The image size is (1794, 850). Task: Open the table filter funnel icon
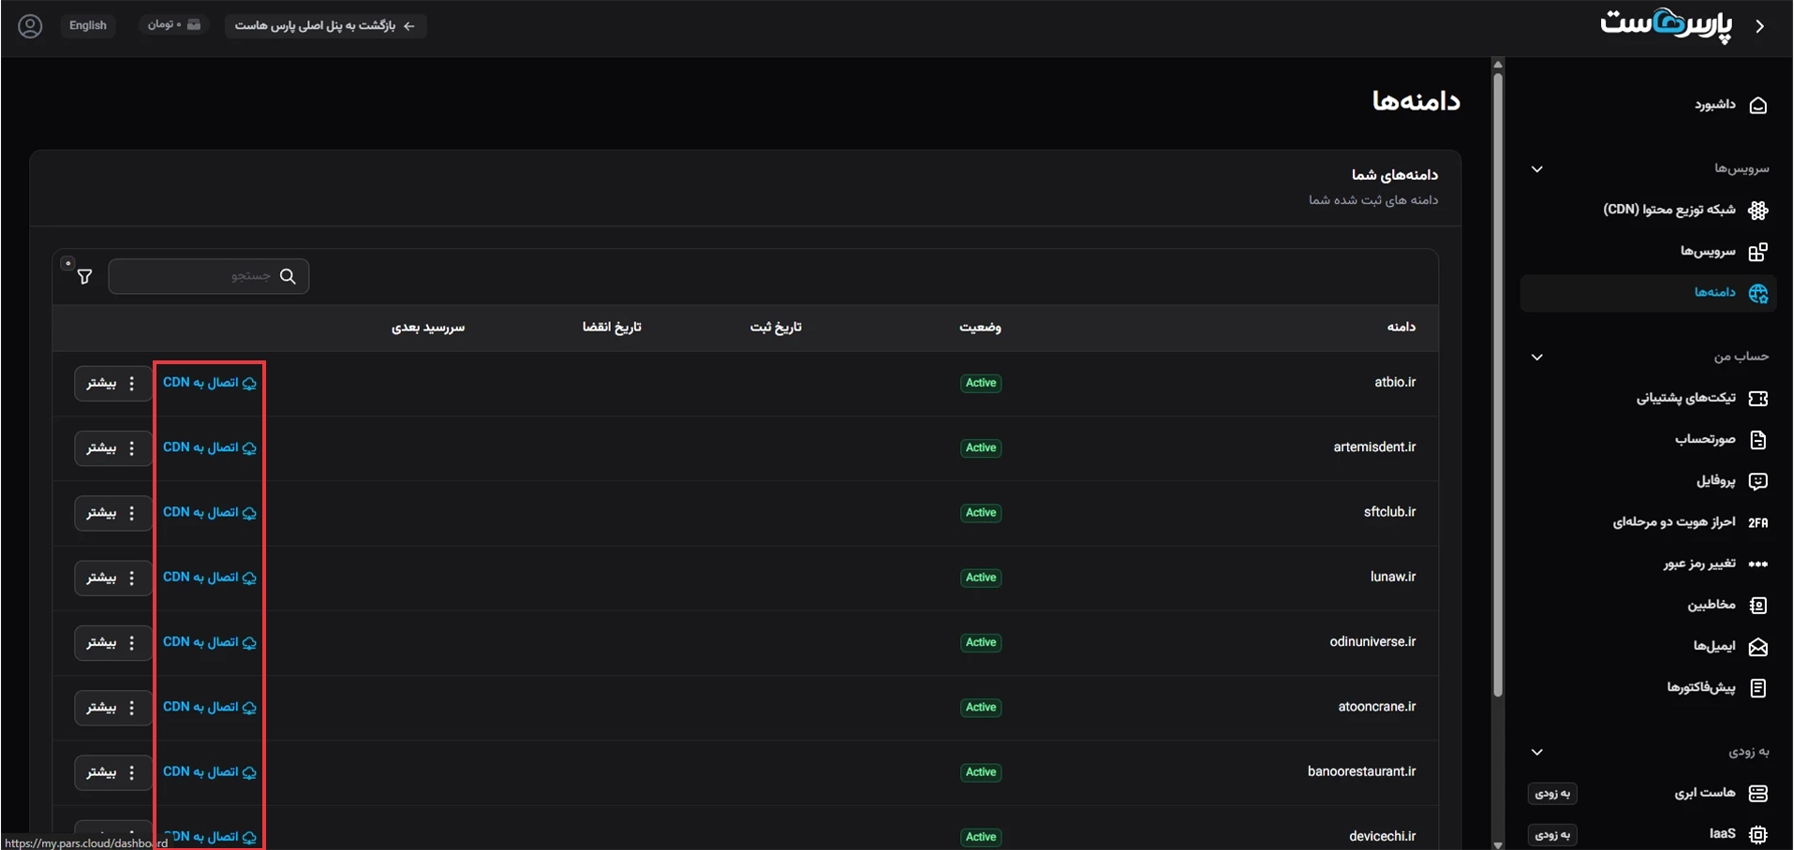84,276
